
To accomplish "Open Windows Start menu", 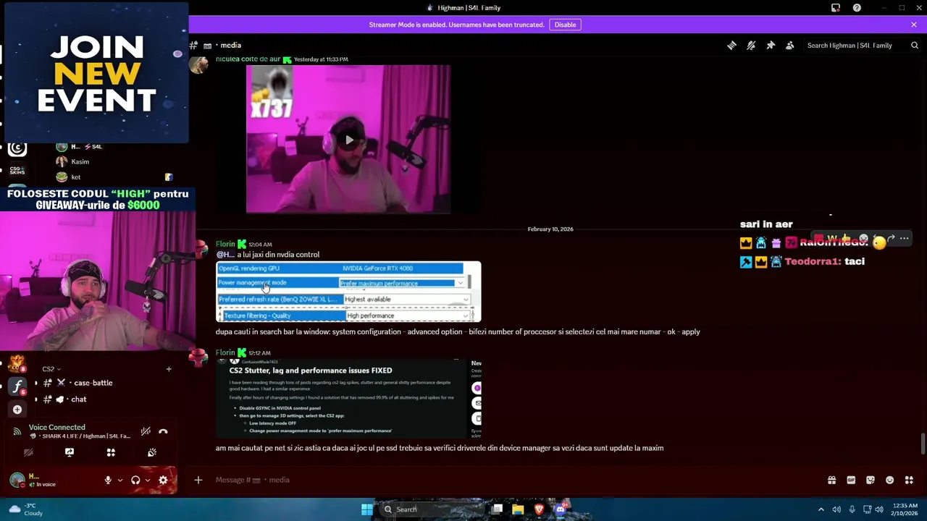I will [367, 509].
